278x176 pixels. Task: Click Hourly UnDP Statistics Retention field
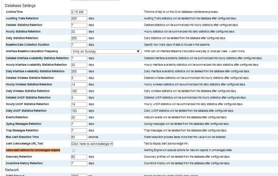tap(79, 104)
